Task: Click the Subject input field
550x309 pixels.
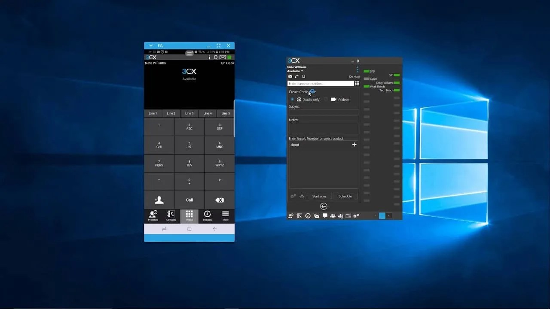Action: tap(324, 112)
